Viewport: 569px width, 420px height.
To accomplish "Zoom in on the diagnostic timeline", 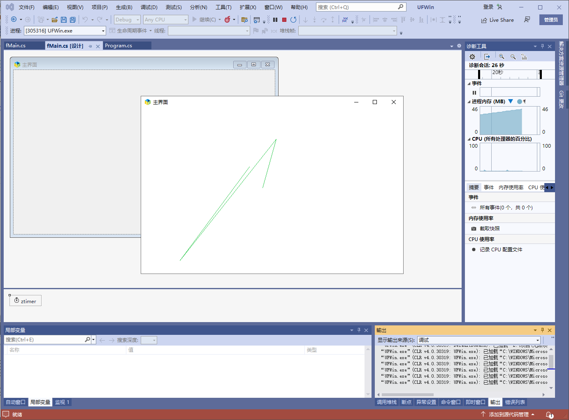I will [502, 57].
